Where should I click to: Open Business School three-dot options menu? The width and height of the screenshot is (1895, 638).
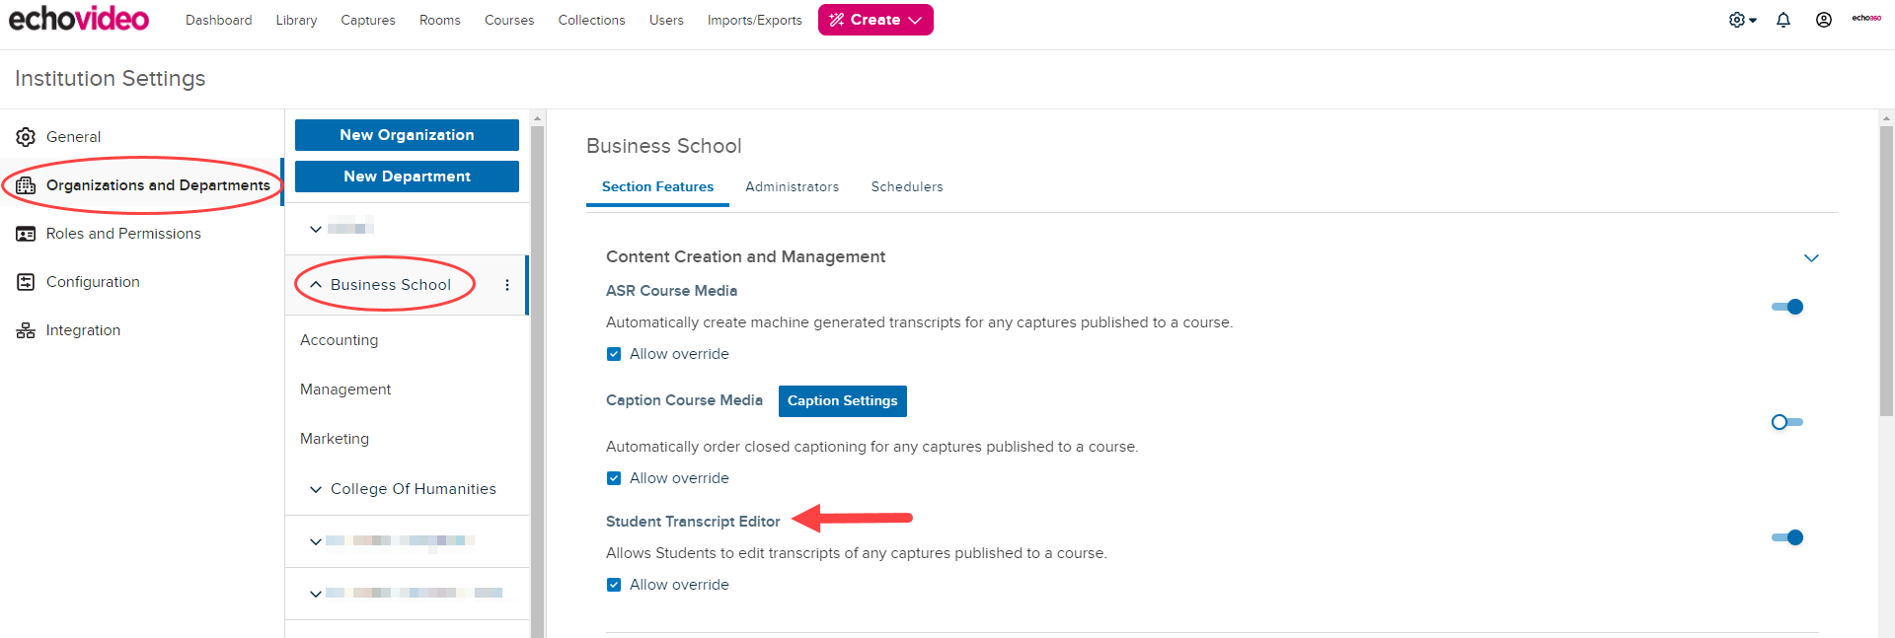[x=507, y=285]
